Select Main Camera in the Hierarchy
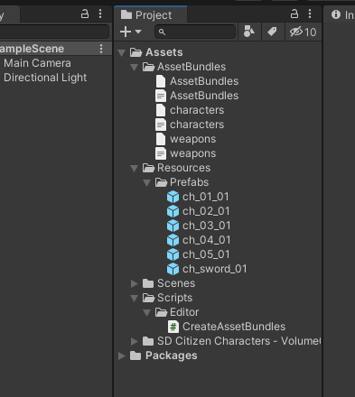Image resolution: width=355 pixels, height=397 pixels. pyautogui.click(x=37, y=63)
